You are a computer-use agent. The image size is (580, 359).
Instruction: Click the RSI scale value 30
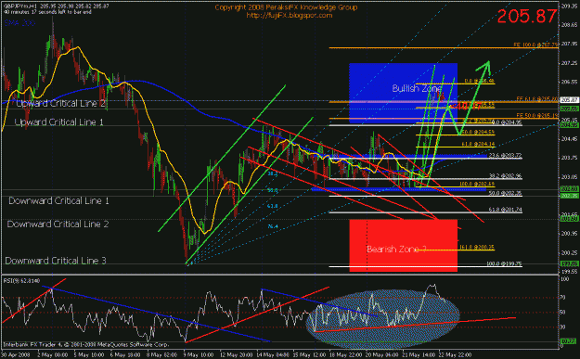tap(563, 327)
